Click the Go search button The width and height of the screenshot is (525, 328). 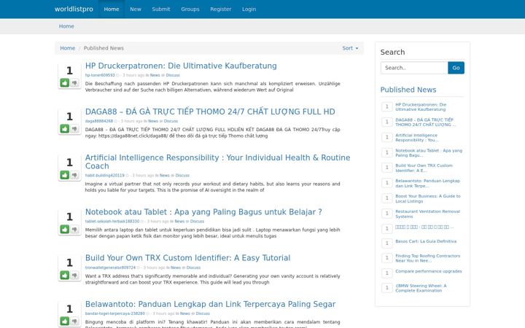click(x=456, y=68)
